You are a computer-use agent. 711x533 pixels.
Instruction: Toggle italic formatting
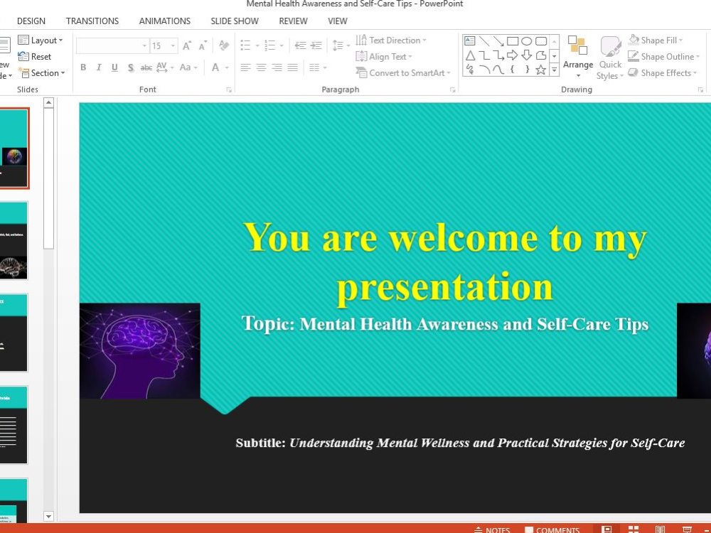97,68
